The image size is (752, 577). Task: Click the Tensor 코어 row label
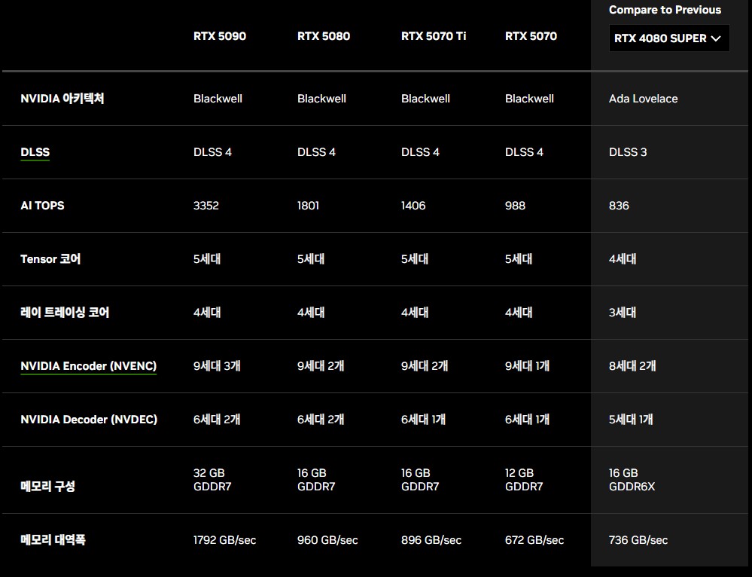pos(50,259)
